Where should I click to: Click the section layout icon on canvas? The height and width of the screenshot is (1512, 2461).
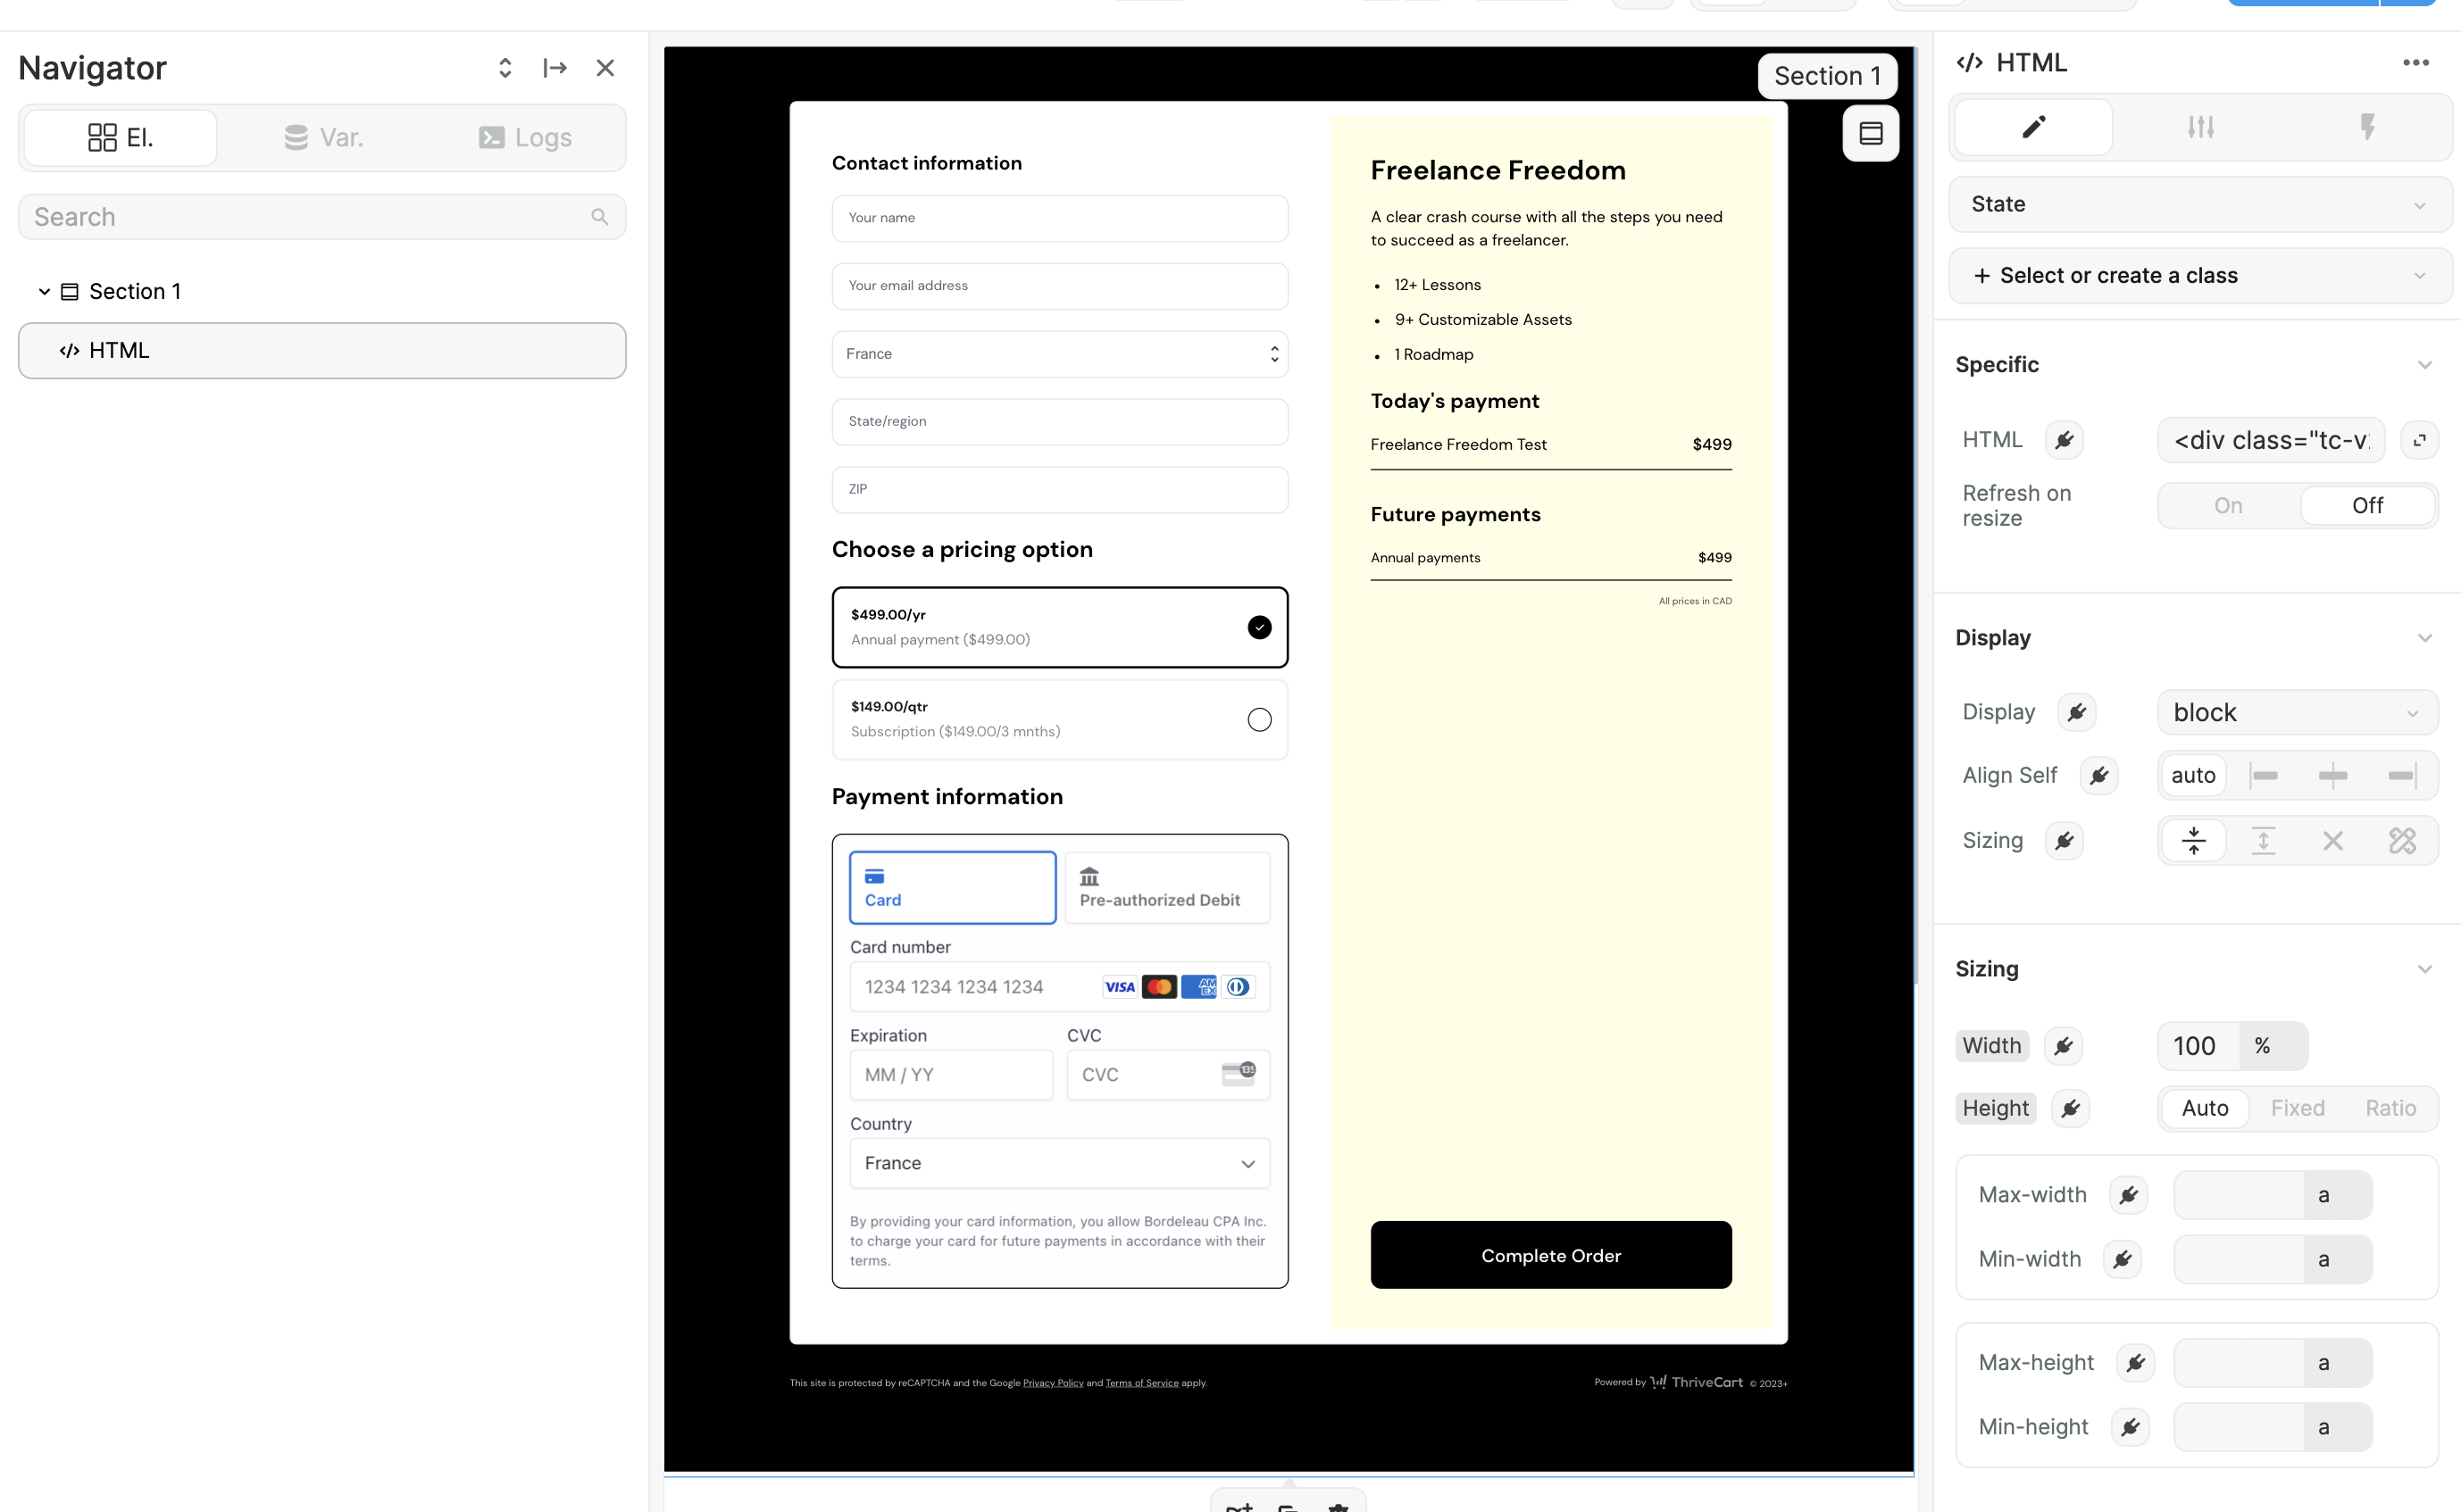point(1871,133)
